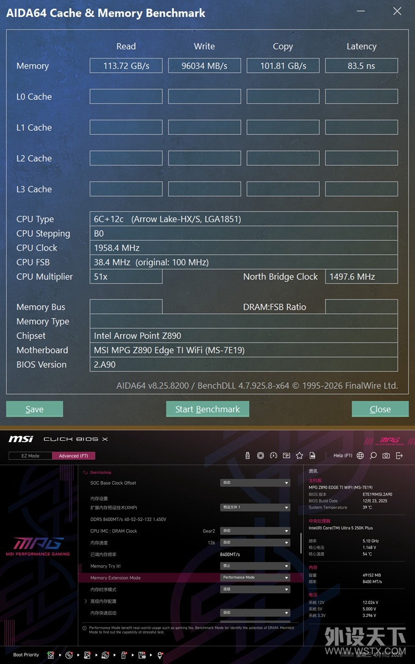Viewport: 415px width, 664px height.
Task: Open the 内存快速启动 fast boot dropdown
Action: pos(255,613)
